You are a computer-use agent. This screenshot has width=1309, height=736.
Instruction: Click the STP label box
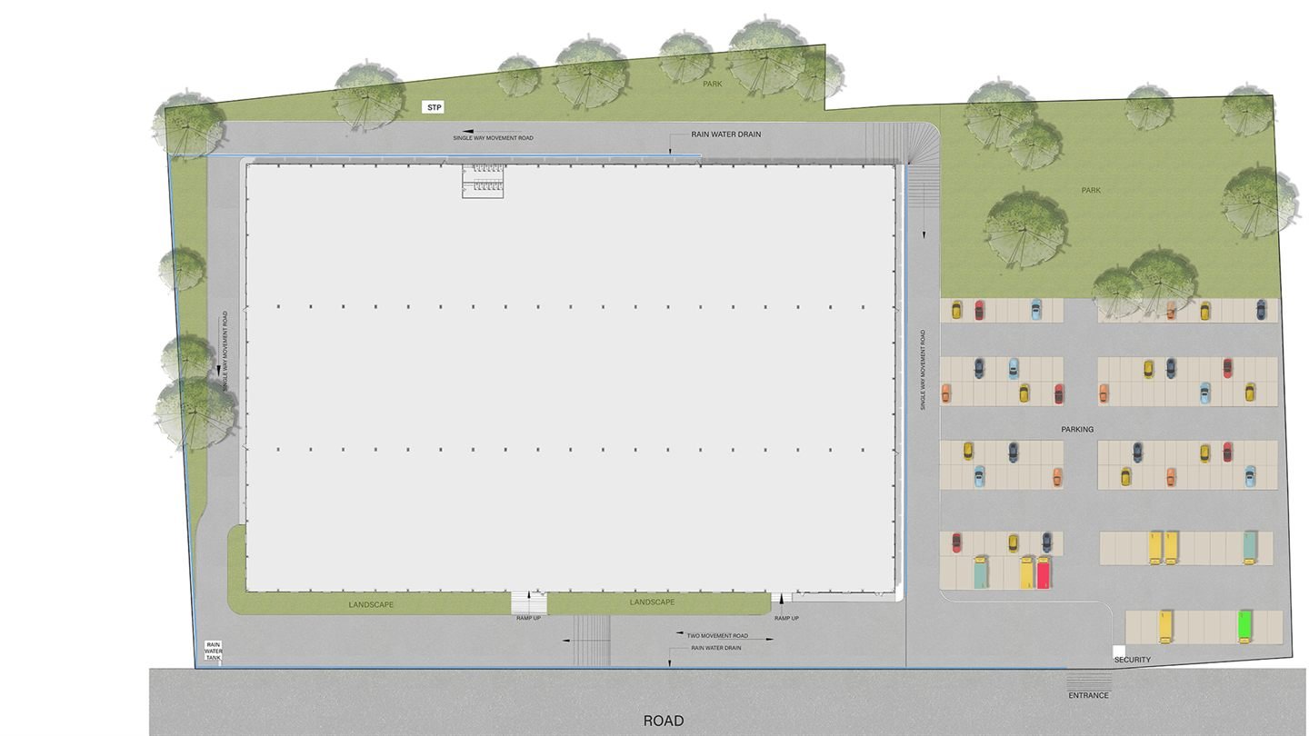click(435, 107)
